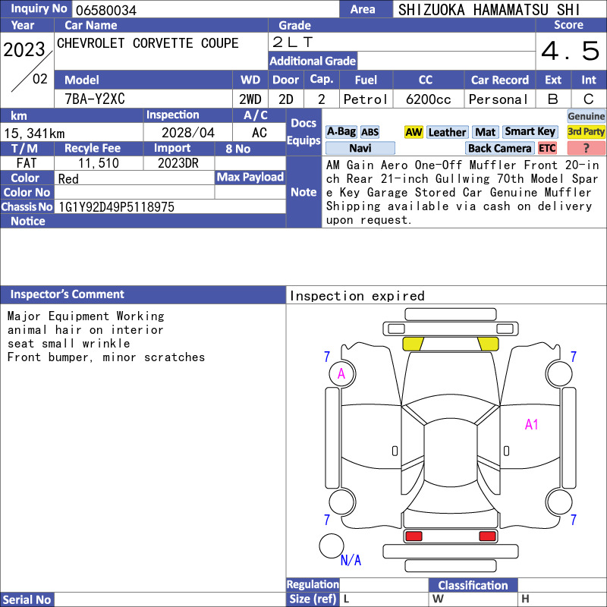Click the model code 7BA-Y2XC
This screenshot has height=607, width=607.
point(95,99)
